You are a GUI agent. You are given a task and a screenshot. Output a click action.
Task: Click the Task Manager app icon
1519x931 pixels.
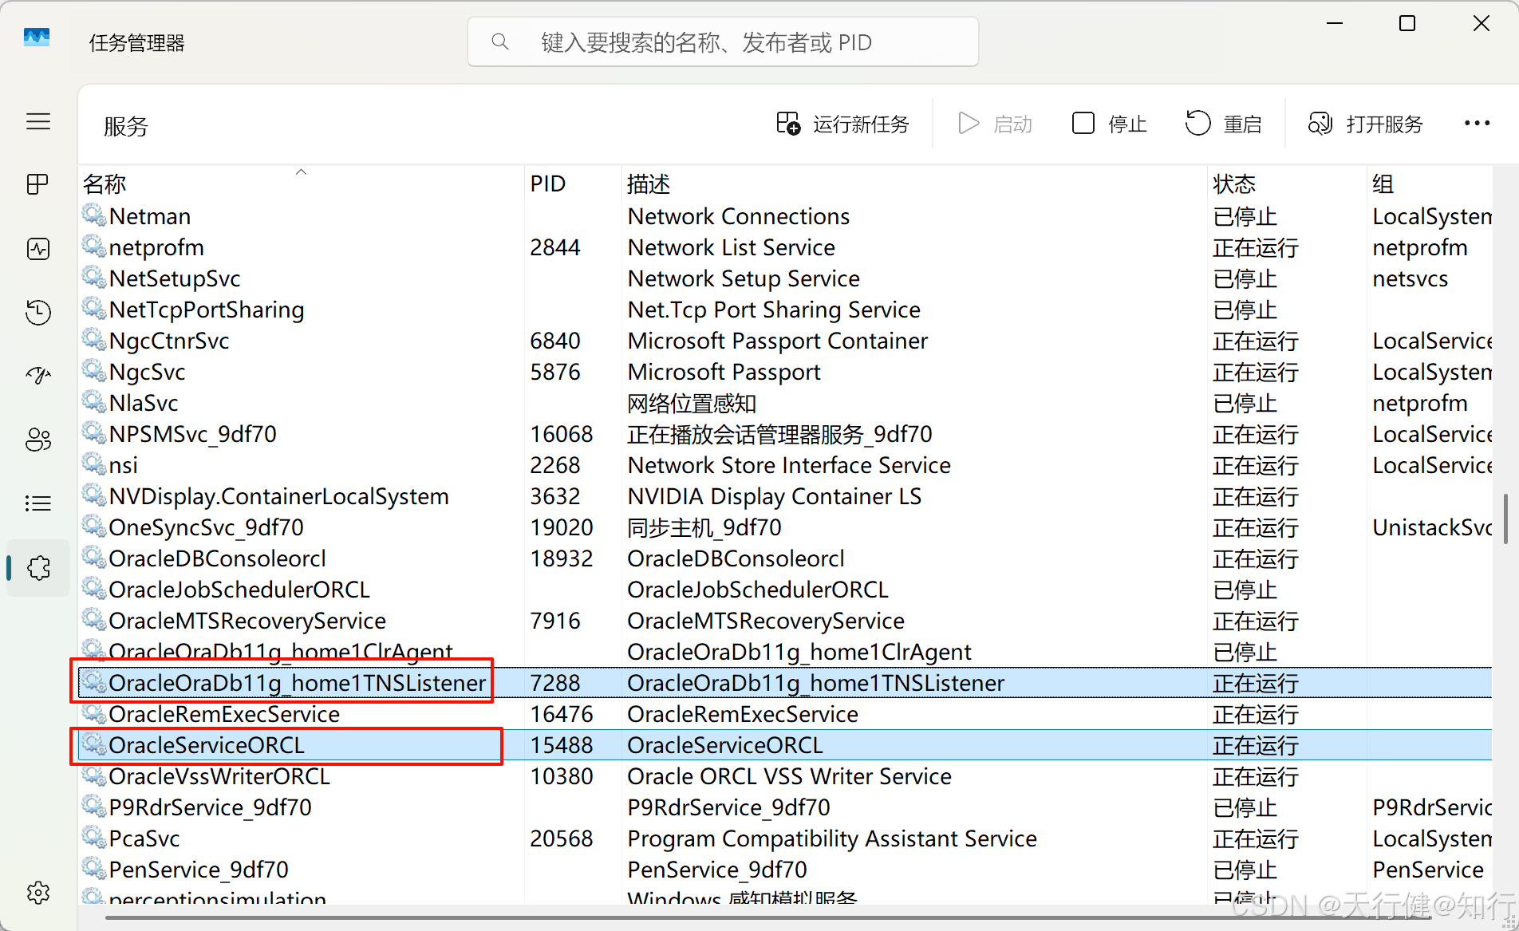pos(37,38)
